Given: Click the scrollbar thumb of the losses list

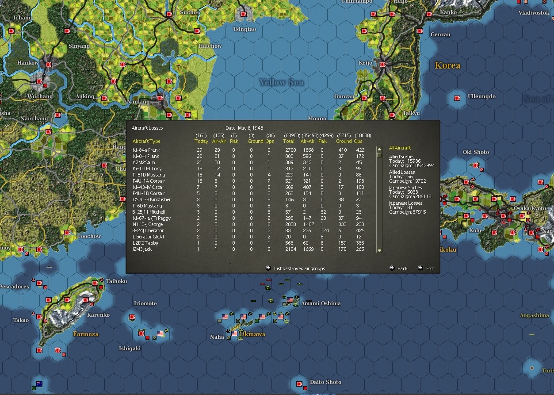Looking at the screenshot, I should (x=379, y=155).
